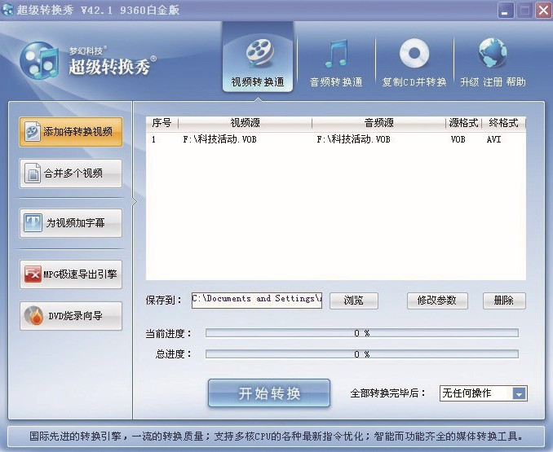Click the 源格式 column header
Viewport: 553px width, 452px height.
tap(463, 123)
